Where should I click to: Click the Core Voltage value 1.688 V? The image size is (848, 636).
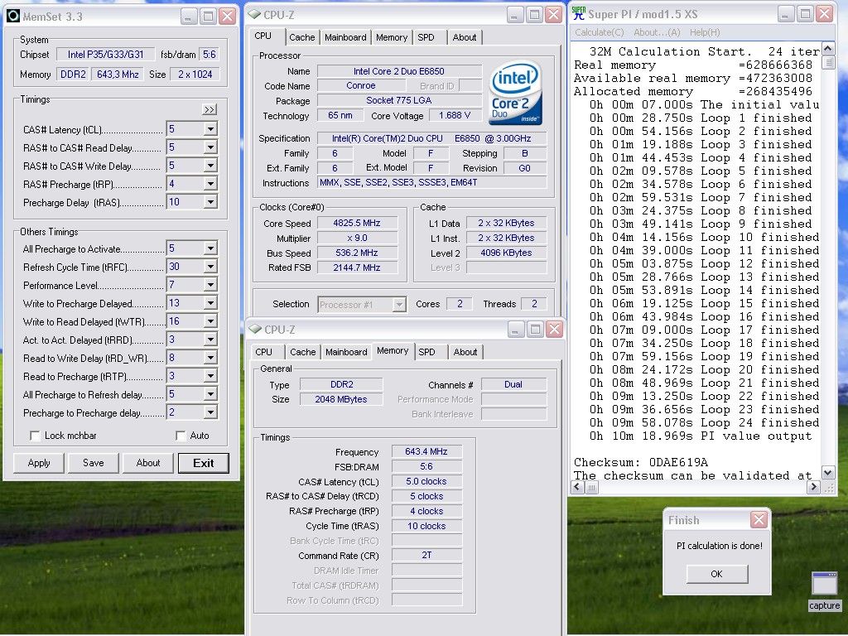455,115
